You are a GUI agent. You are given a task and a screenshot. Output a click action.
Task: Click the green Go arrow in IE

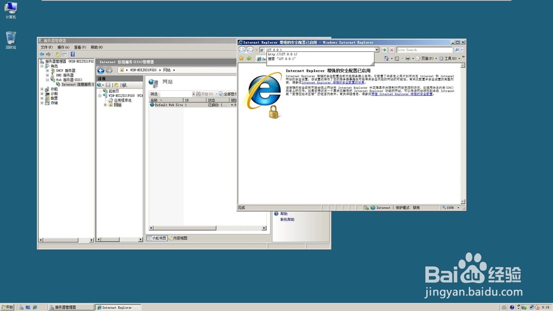384,50
